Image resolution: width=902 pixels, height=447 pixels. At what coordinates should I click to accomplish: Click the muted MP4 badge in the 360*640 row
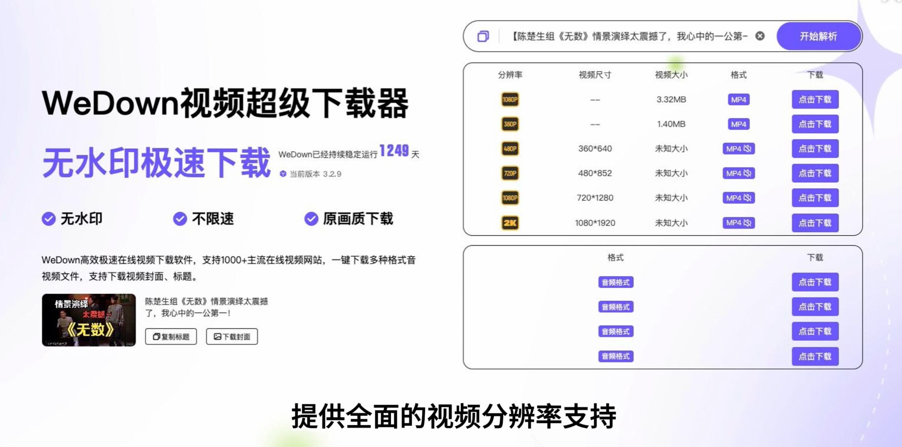click(738, 149)
